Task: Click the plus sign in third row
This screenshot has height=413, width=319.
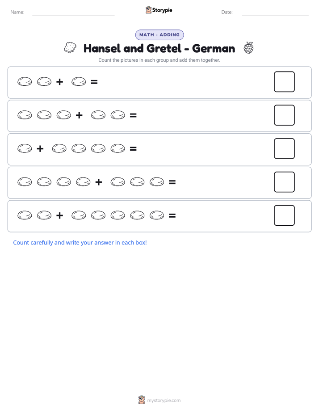Action: tap(40, 149)
